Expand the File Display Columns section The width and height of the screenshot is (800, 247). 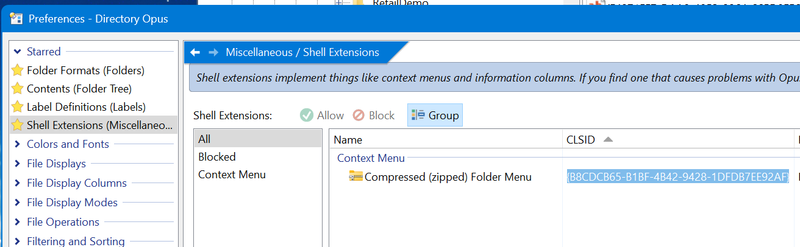[17, 183]
